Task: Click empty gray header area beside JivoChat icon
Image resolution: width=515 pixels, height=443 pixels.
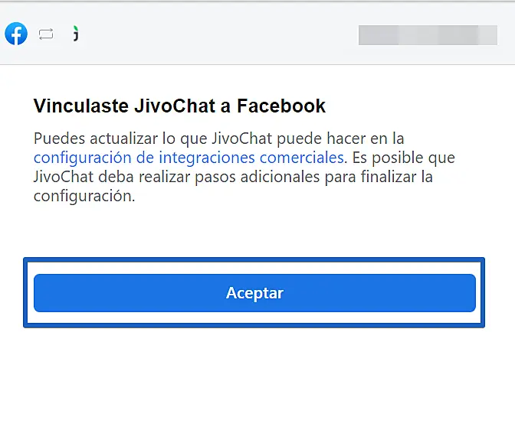Action: [x=217, y=34]
